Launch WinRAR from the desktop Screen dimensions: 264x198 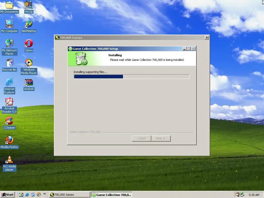(29, 84)
